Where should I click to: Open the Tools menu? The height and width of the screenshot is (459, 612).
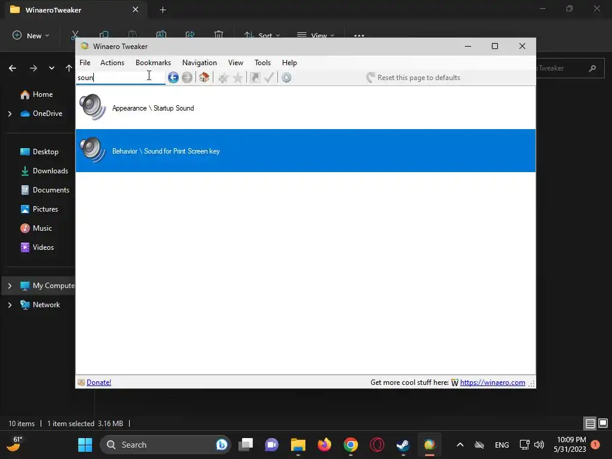[x=263, y=62]
